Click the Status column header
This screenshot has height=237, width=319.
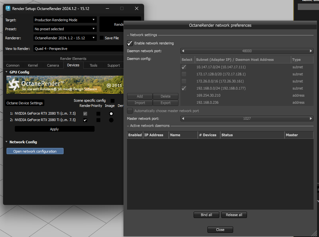click(x=252, y=135)
